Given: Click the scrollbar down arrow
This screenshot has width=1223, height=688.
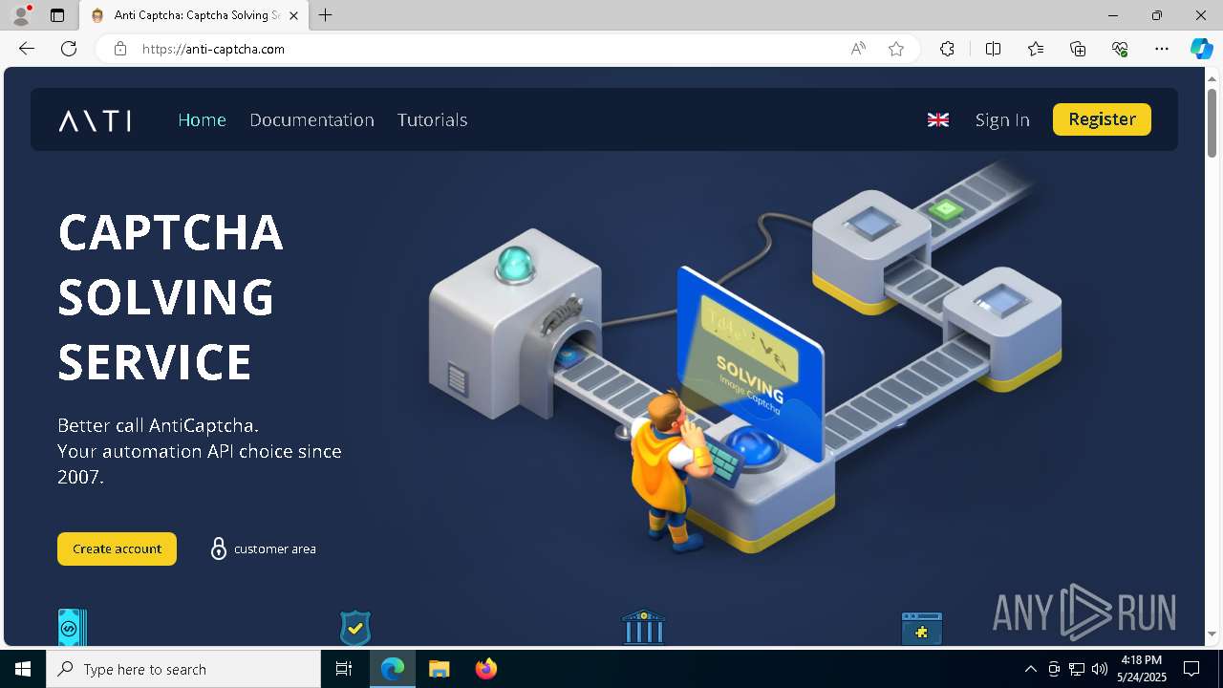Looking at the screenshot, I should coord(1212,634).
